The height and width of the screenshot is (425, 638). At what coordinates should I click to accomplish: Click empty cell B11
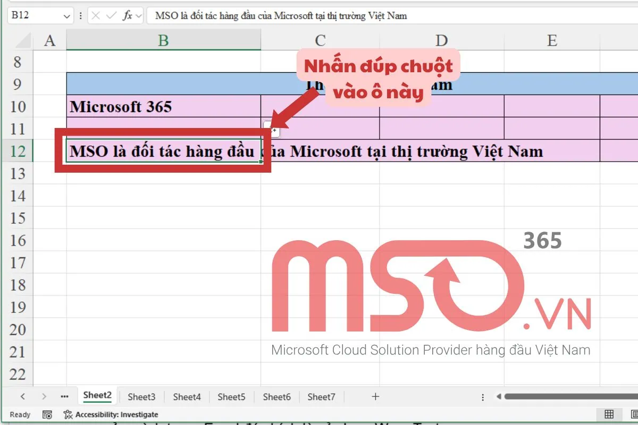click(164, 129)
